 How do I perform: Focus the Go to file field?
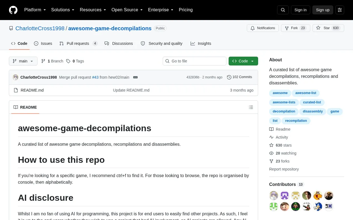click(194, 61)
